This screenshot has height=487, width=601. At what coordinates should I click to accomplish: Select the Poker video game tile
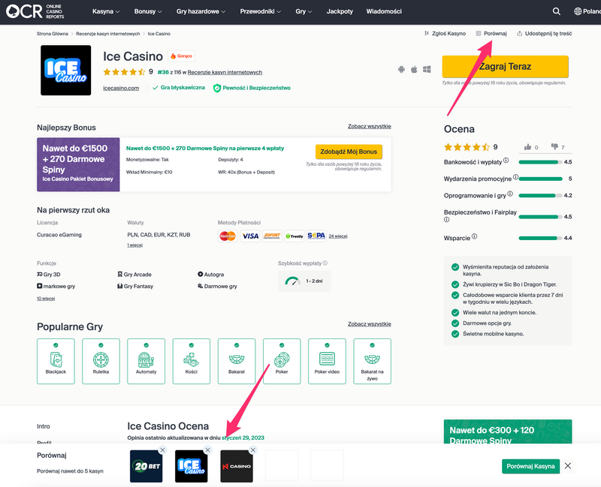click(327, 361)
